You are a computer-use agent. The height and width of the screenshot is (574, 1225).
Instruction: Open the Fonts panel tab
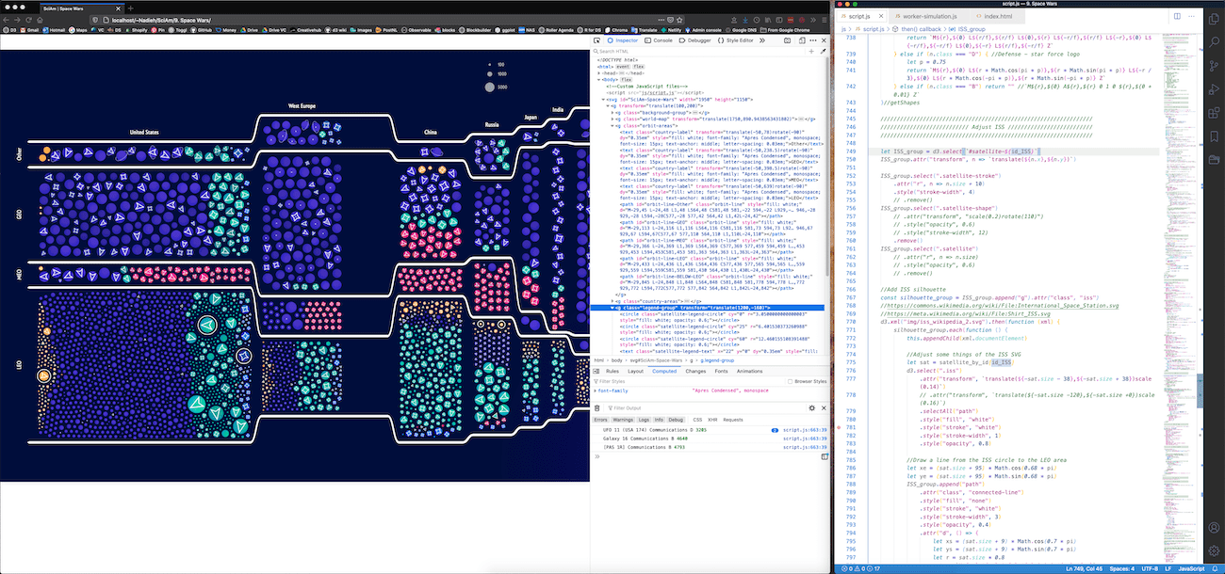point(721,371)
